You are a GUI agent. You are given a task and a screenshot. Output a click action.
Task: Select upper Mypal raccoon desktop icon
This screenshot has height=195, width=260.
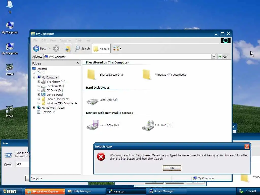(x=10, y=67)
